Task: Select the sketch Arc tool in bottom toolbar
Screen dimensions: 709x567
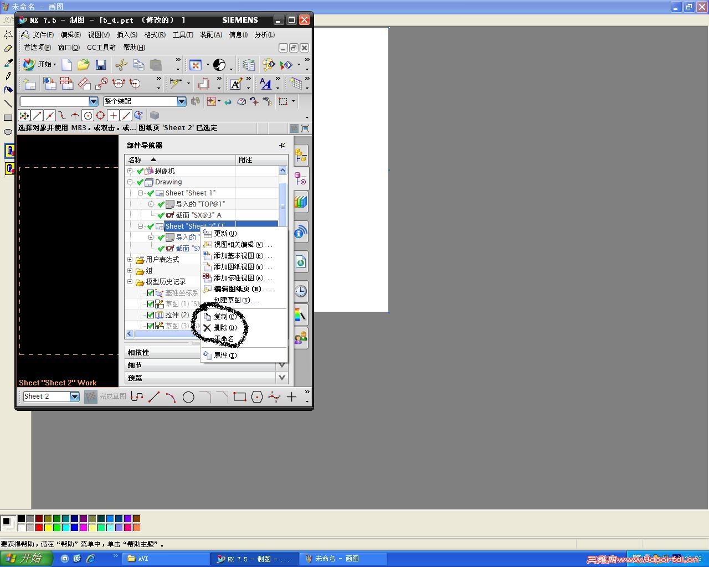Action: coord(171,396)
